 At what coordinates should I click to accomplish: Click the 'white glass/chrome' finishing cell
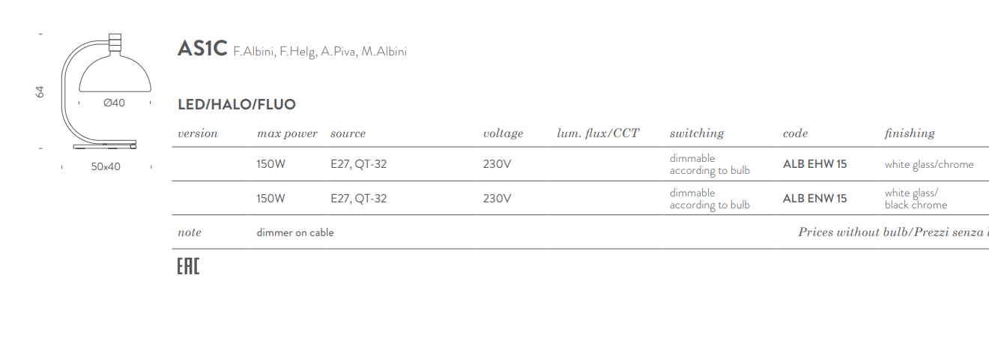click(929, 165)
